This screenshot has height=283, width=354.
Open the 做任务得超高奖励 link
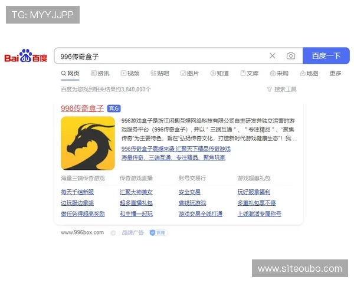[x=83, y=213]
